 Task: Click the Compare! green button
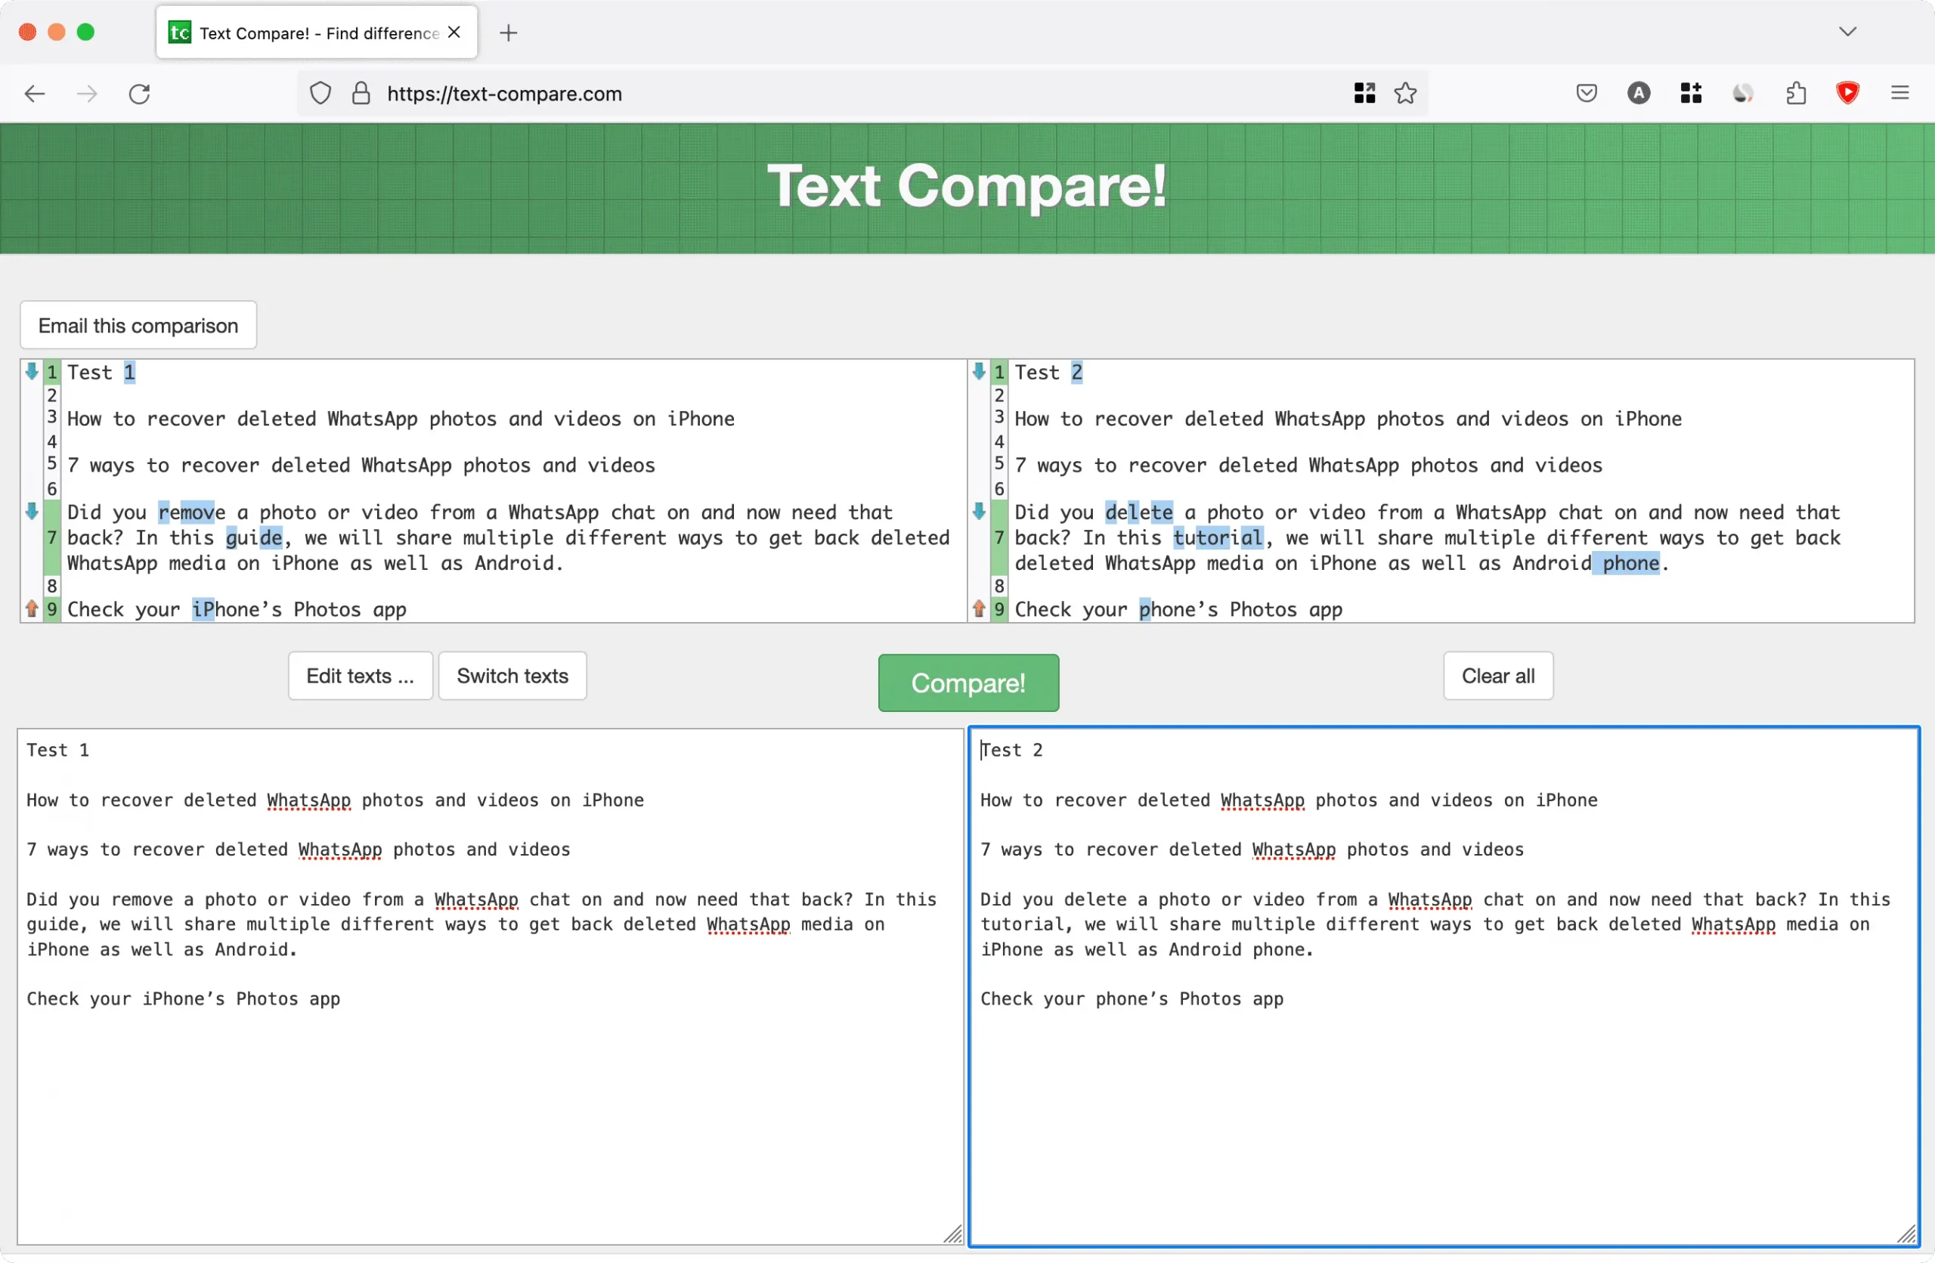pyautogui.click(x=967, y=683)
